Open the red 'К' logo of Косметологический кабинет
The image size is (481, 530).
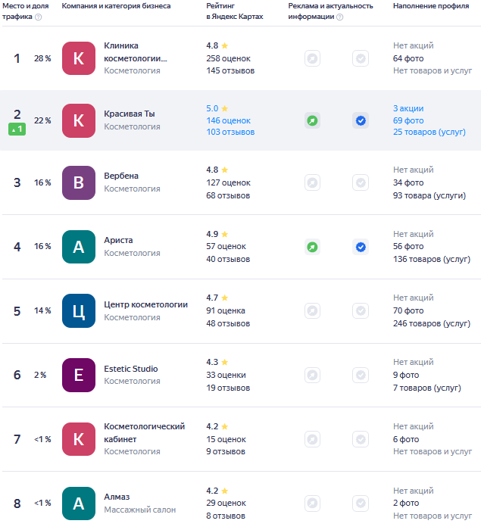(79, 439)
